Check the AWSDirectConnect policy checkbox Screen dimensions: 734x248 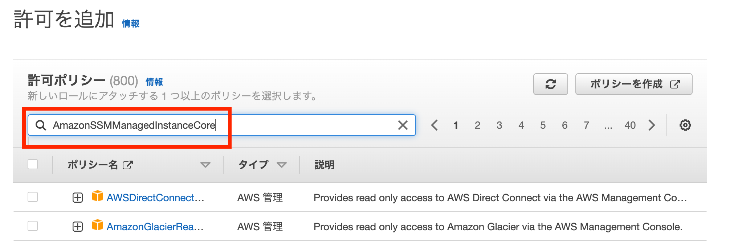click(33, 198)
